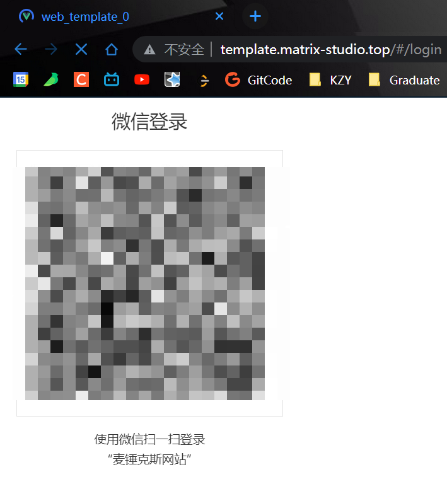Open the Graduate bookmarks folder
The width and height of the screenshot is (447, 489).
point(404,80)
